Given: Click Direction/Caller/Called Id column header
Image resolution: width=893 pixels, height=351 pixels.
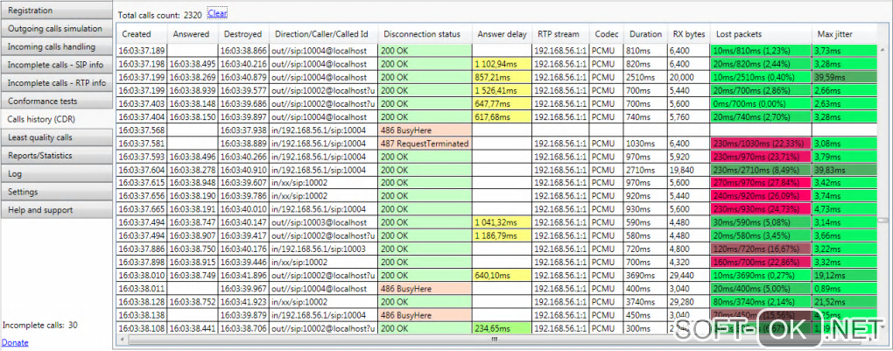Looking at the screenshot, I should (323, 34).
